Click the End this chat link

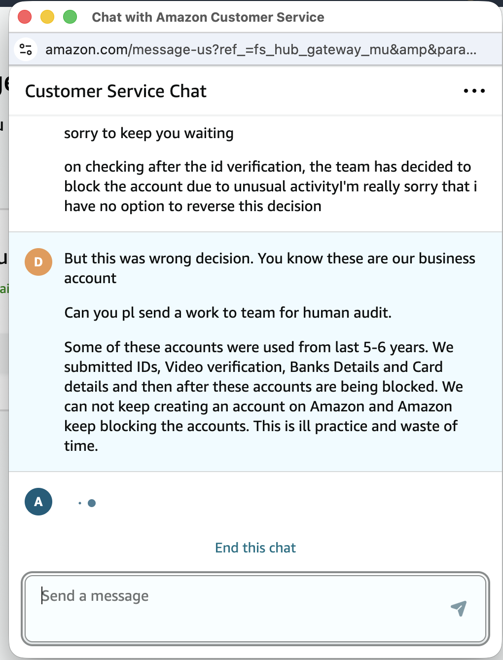point(255,548)
